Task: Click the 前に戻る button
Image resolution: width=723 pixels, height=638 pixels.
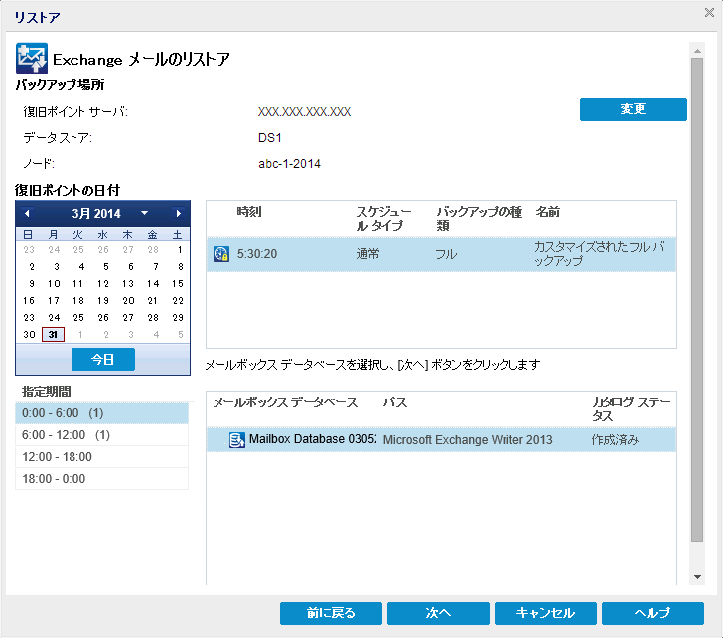Action: (331, 613)
